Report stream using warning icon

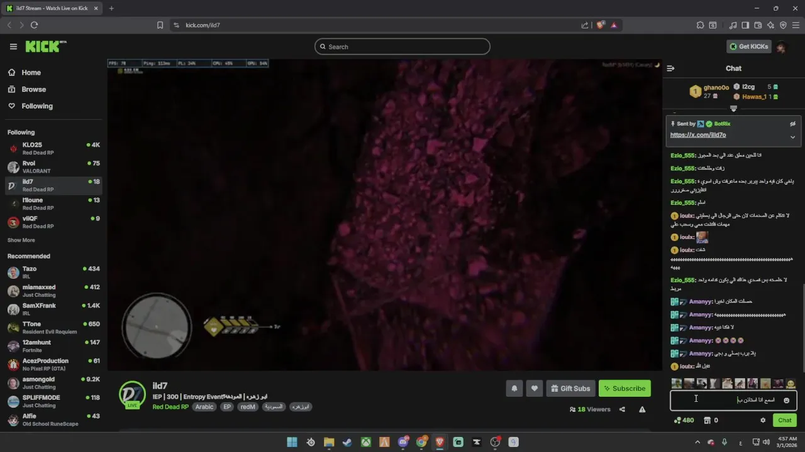coord(642,409)
